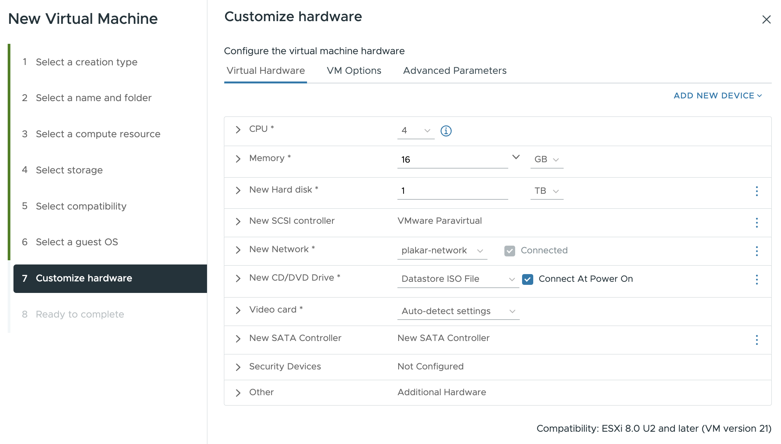Open the CD/DVD Drive actions menu
Image resolution: width=781 pixels, height=444 pixels.
click(757, 279)
